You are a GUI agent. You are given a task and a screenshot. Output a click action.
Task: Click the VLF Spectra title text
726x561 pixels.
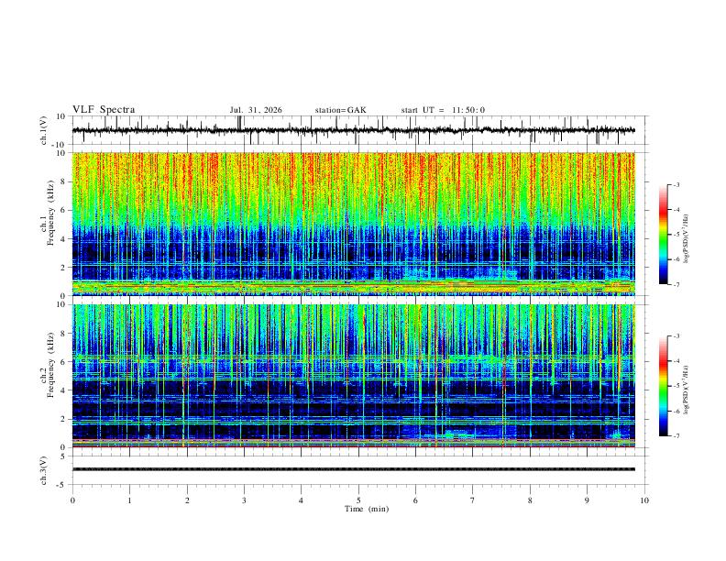coord(104,110)
